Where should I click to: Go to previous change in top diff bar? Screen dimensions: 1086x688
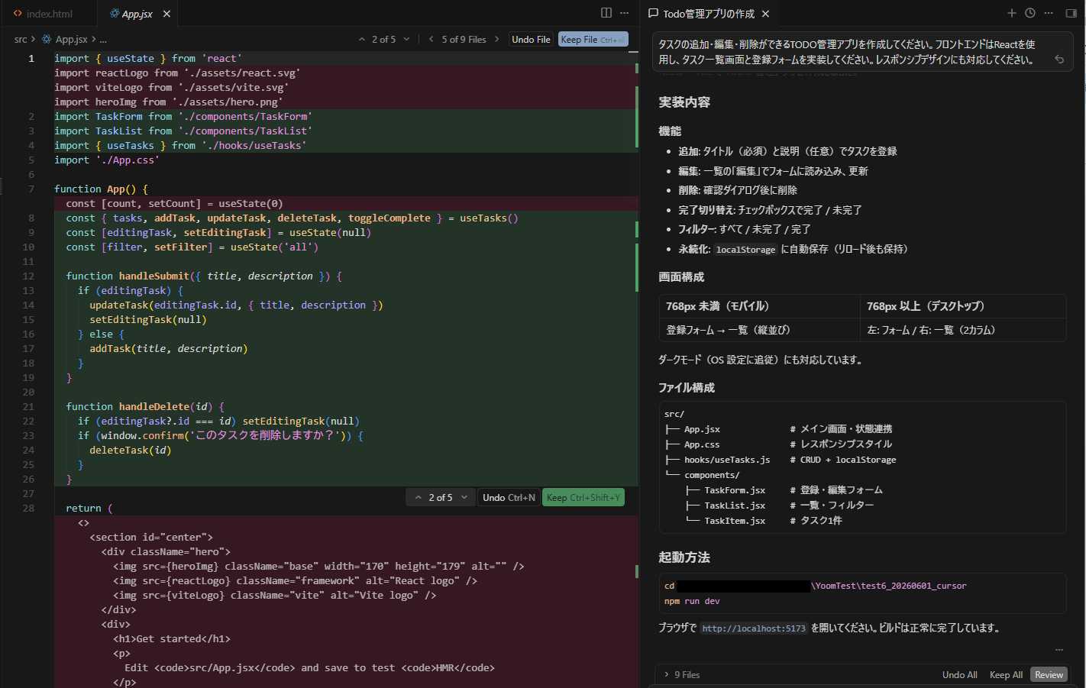(x=362, y=40)
